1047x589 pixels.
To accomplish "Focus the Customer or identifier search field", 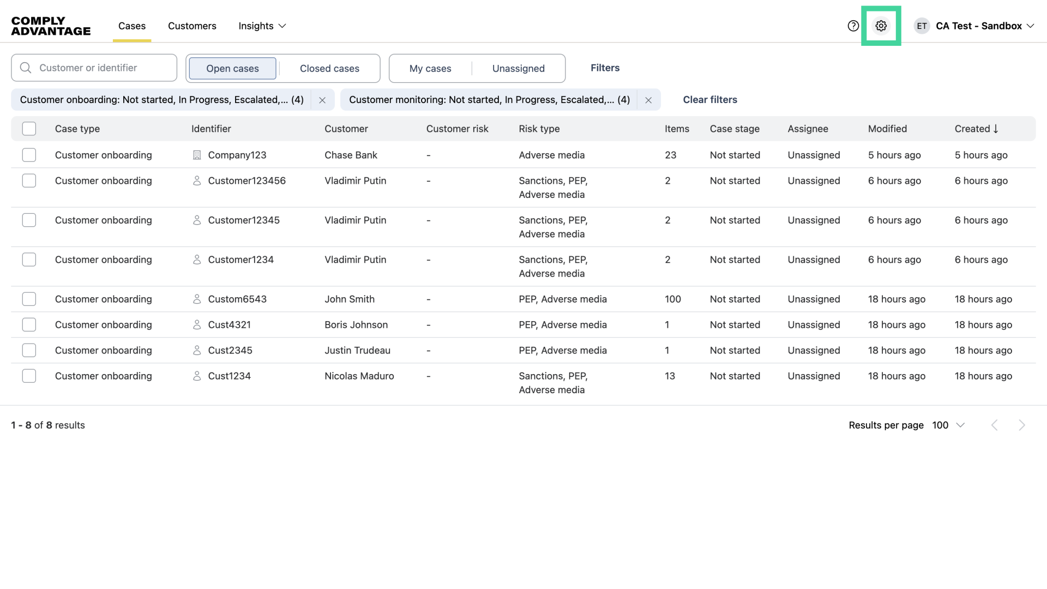I will [101, 68].
